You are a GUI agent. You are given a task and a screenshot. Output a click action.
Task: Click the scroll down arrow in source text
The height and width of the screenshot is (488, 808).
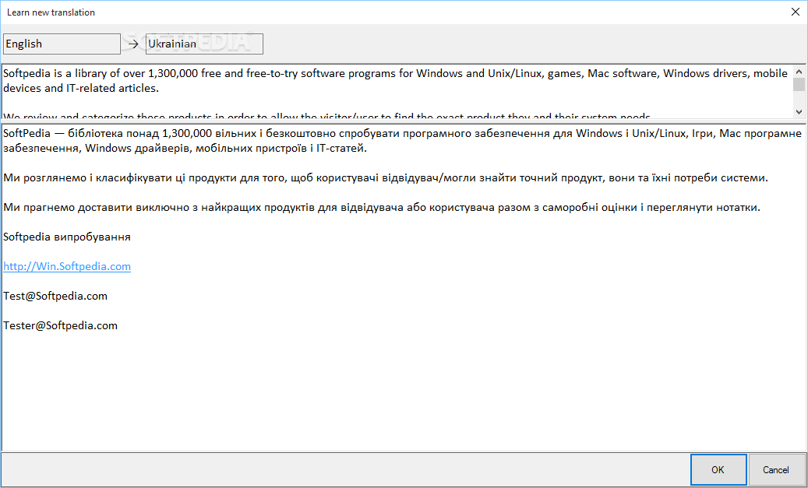point(799,112)
